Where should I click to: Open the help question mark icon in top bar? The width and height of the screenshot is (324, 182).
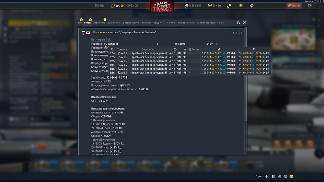click(309, 6)
